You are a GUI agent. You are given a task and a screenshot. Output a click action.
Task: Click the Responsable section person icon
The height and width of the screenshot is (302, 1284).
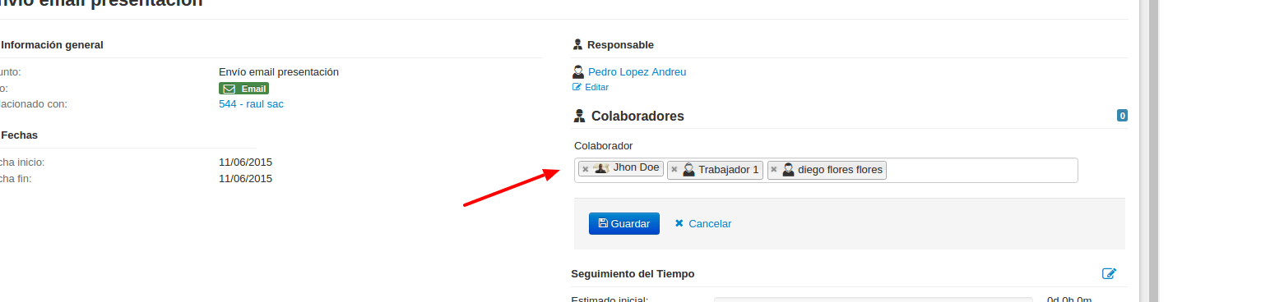click(577, 44)
